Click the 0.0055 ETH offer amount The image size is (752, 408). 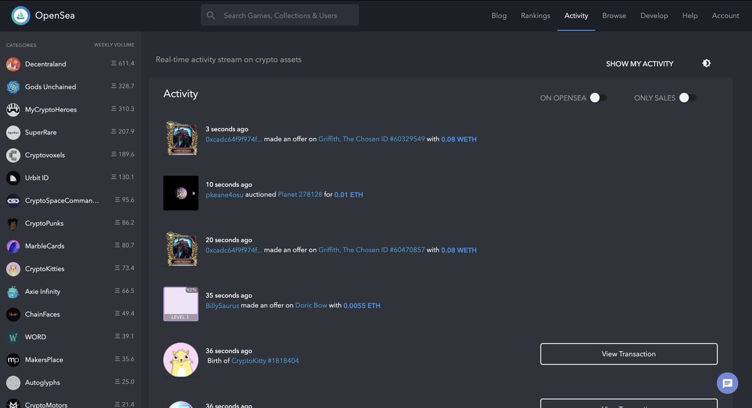tap(362, 305)
